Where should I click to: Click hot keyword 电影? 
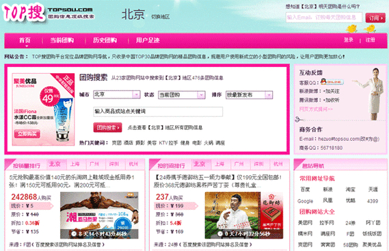[x=197, y=143]
